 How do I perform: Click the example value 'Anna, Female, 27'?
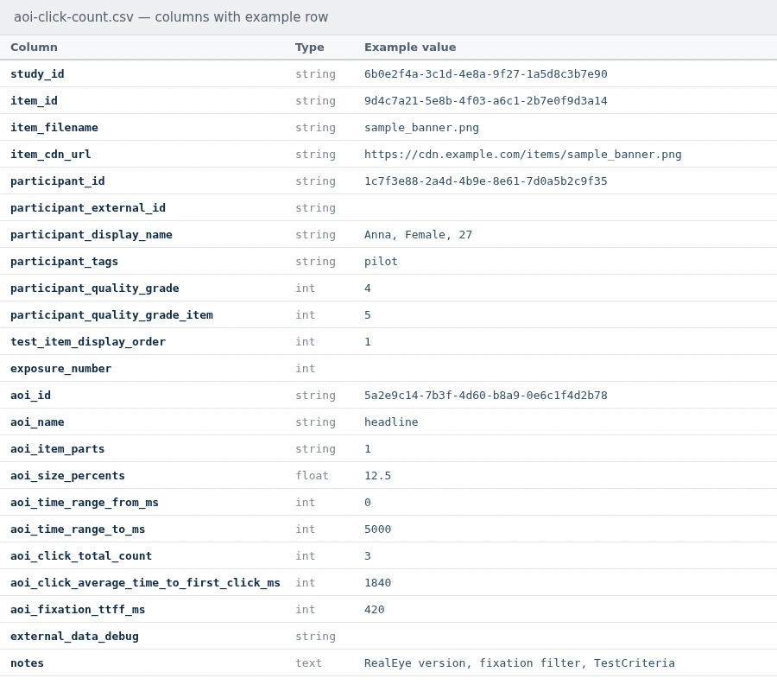tap(418, 234)
